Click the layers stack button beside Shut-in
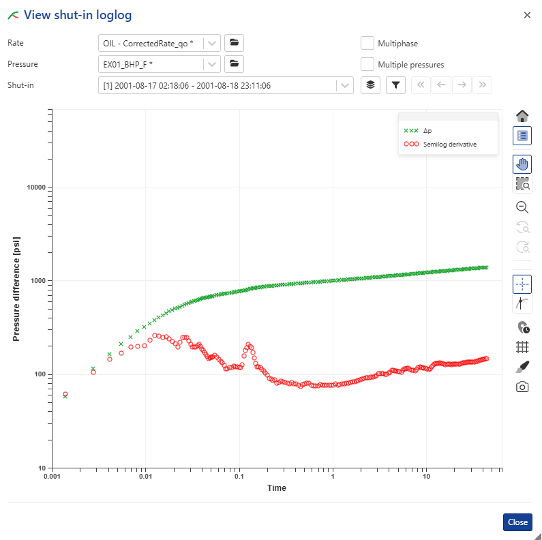Screen dimensions: 542x540 (x=370, y=85)
